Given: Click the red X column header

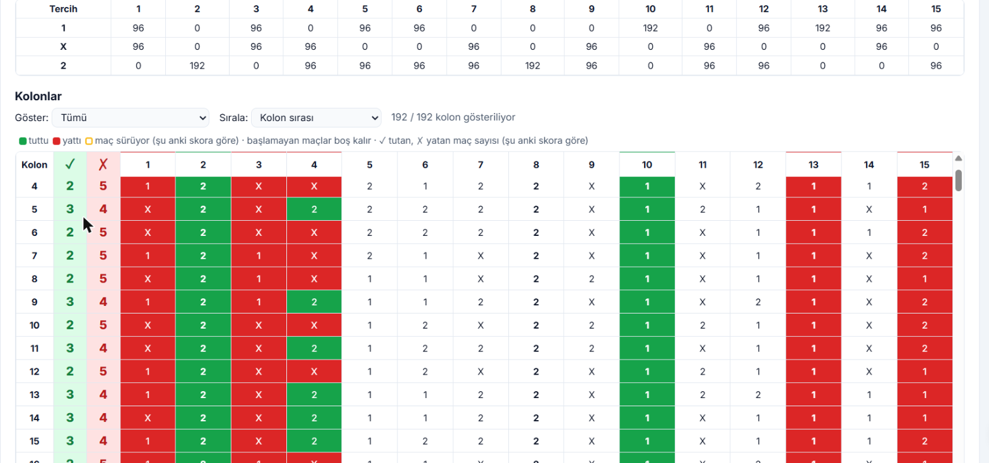Looking at the screenshot, I should click(x=103, y=165).
